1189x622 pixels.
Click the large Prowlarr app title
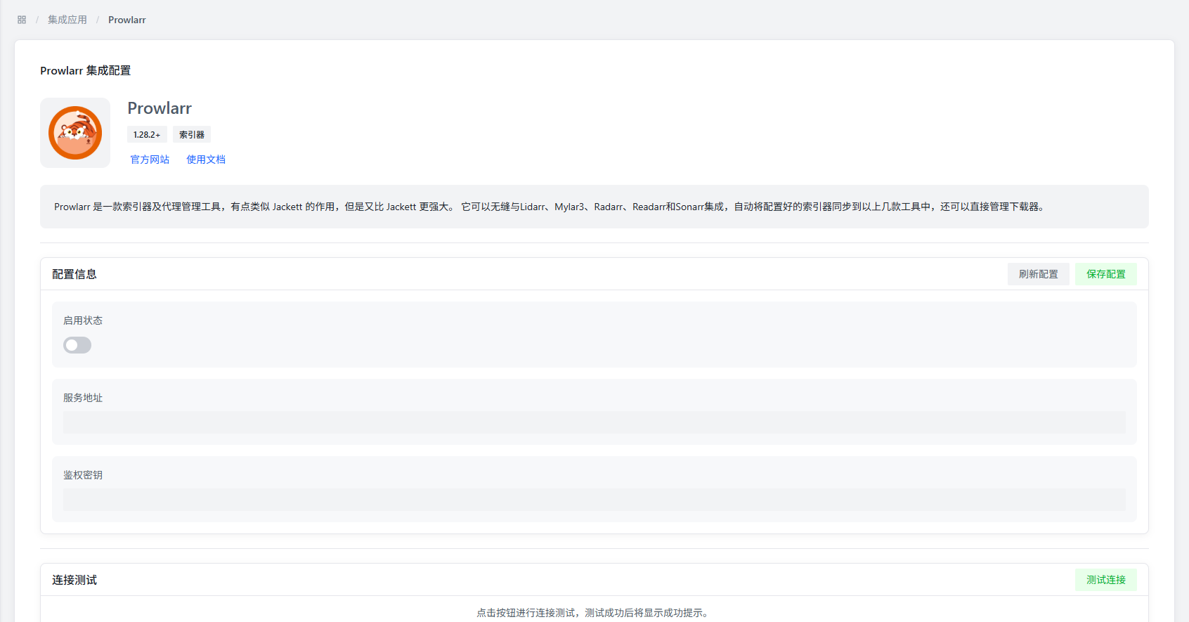[x=160, y=108]
